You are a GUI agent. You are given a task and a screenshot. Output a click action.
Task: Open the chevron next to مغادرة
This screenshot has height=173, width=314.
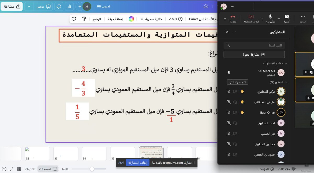coord(225,19)
